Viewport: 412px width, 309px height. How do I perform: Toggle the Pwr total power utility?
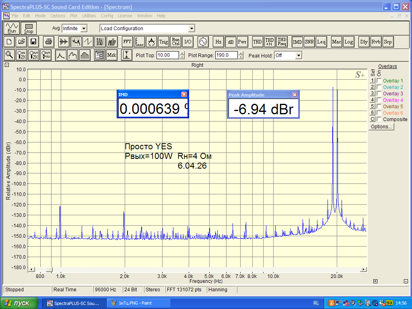click(242, 42)
